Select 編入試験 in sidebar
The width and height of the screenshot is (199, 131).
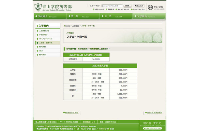point(48,47)
